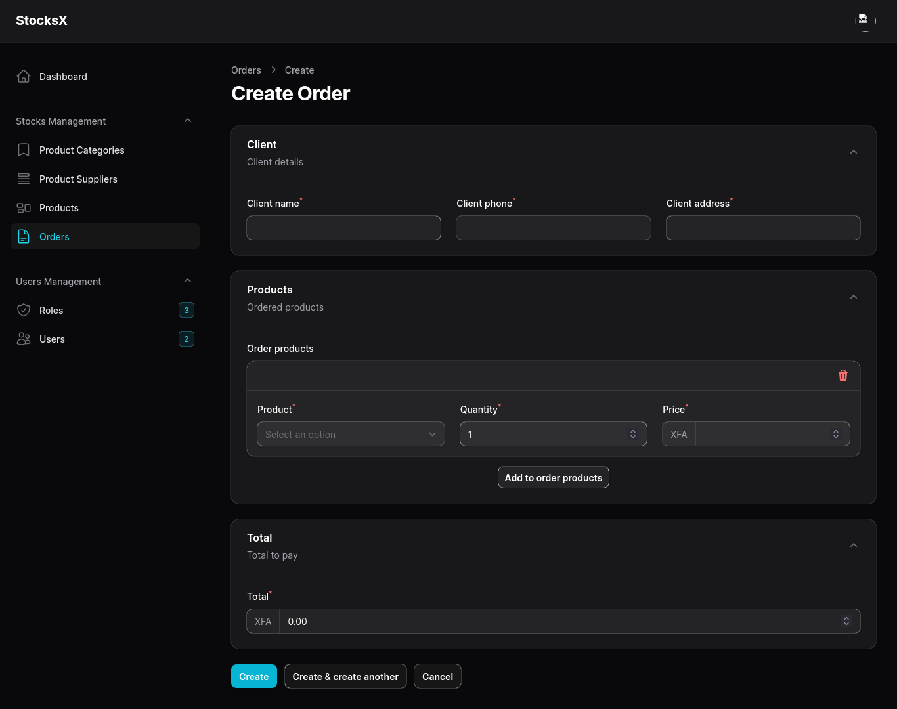Collapse the Total section

(x=854, y=546)
